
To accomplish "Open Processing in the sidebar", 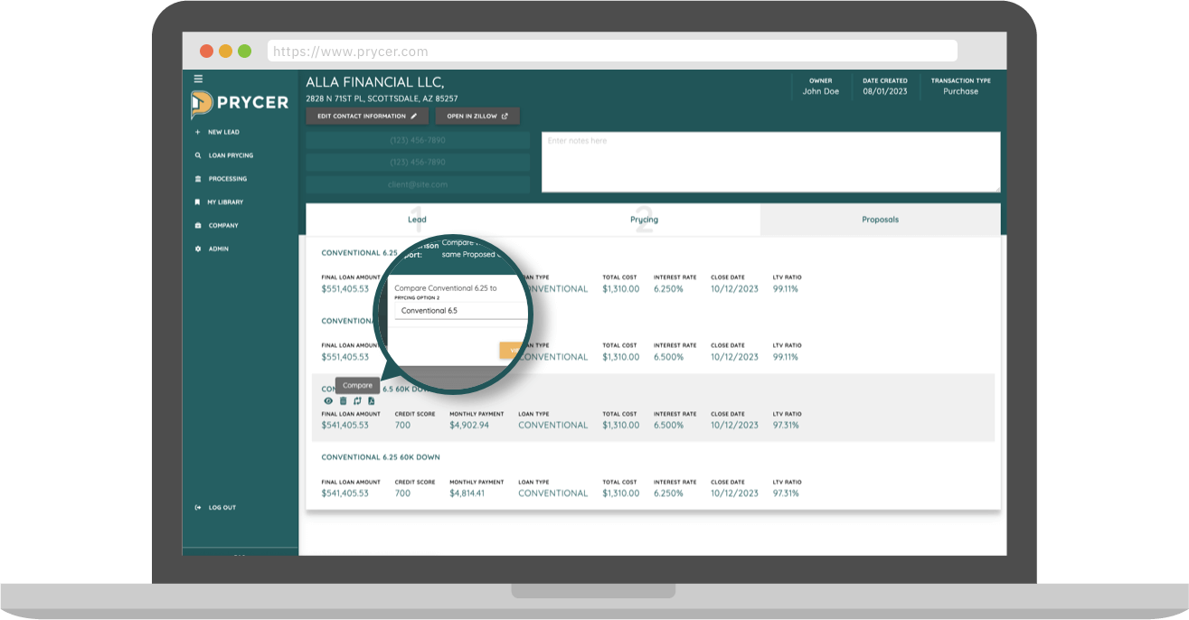I will 227,179.
